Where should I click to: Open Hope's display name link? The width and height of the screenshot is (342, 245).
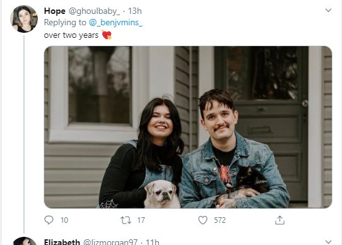pyautogui.click(x=54, y=11)
